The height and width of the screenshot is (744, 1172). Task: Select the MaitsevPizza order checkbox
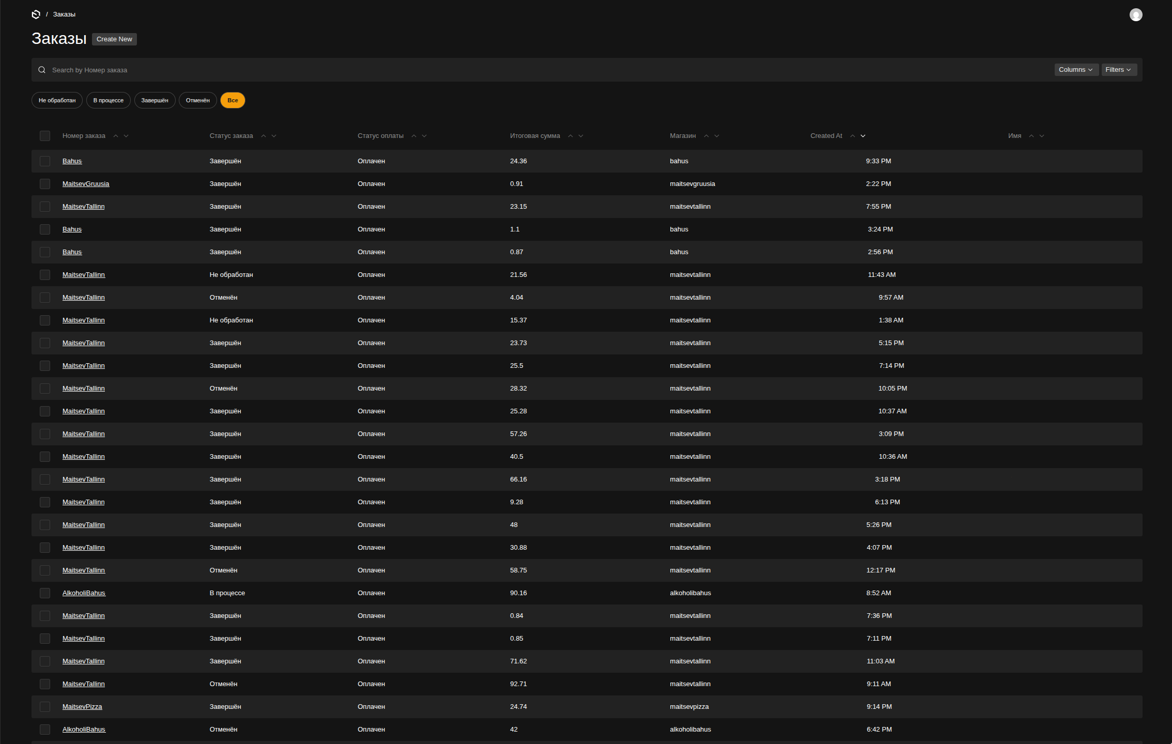(45, 707)
